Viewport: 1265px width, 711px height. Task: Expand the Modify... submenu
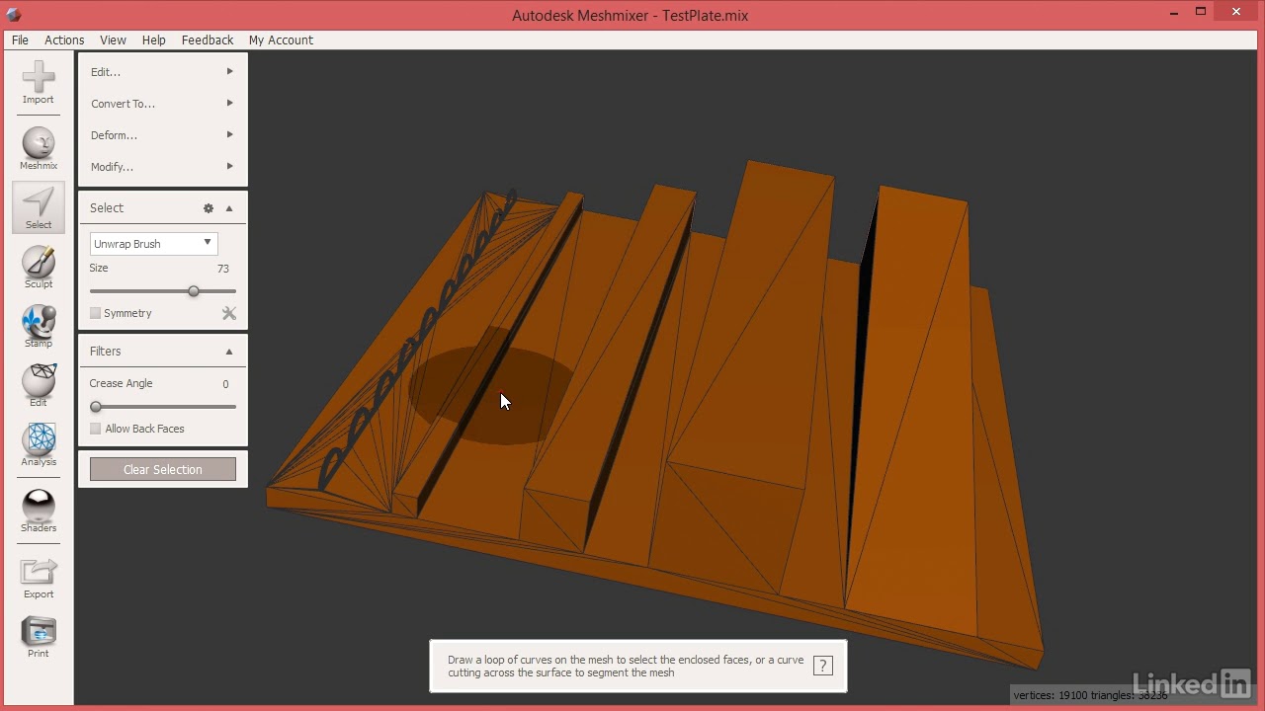click(x=162, y=167)
